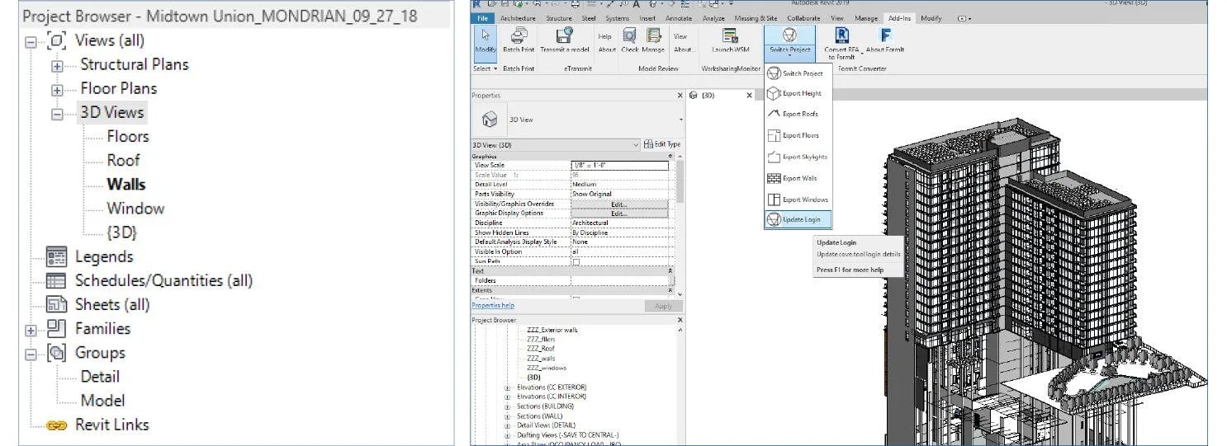The width and height of the screenshot is (1227, 446).
Task: Select the Window 3D view
Action: coord(135,209)
